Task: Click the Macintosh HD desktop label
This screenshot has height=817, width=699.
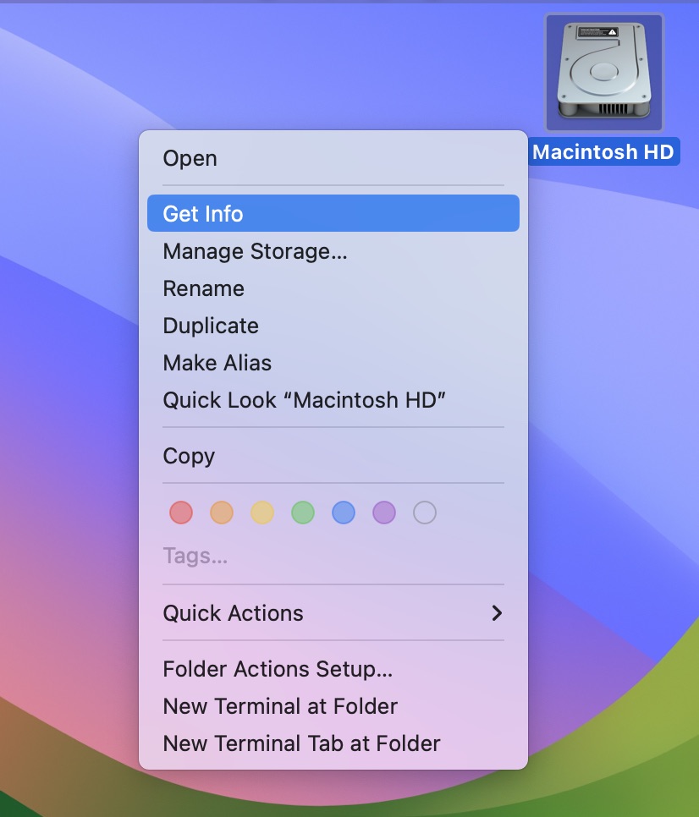Action: pos(603,151)
